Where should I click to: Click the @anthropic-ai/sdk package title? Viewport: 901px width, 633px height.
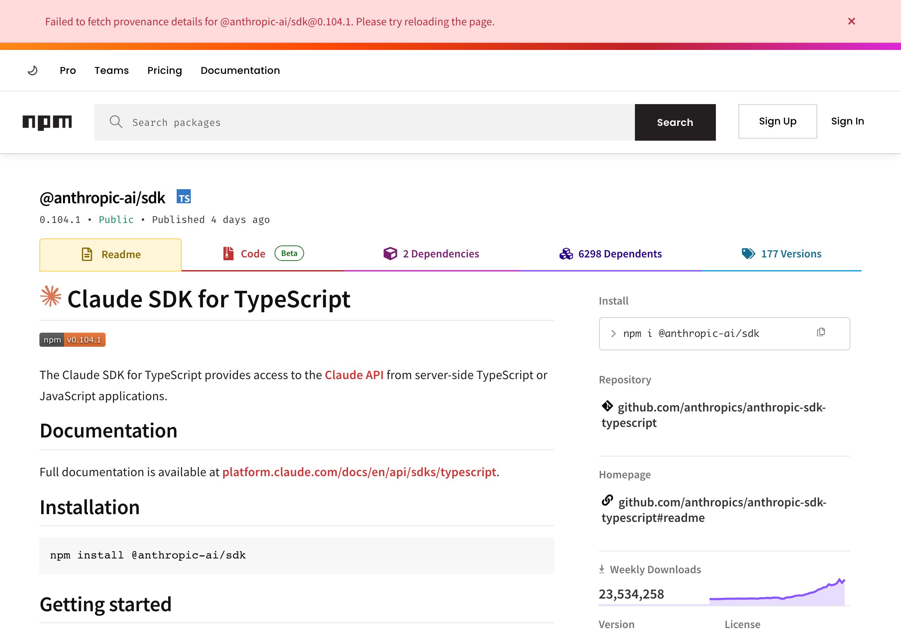pos(102,198)
